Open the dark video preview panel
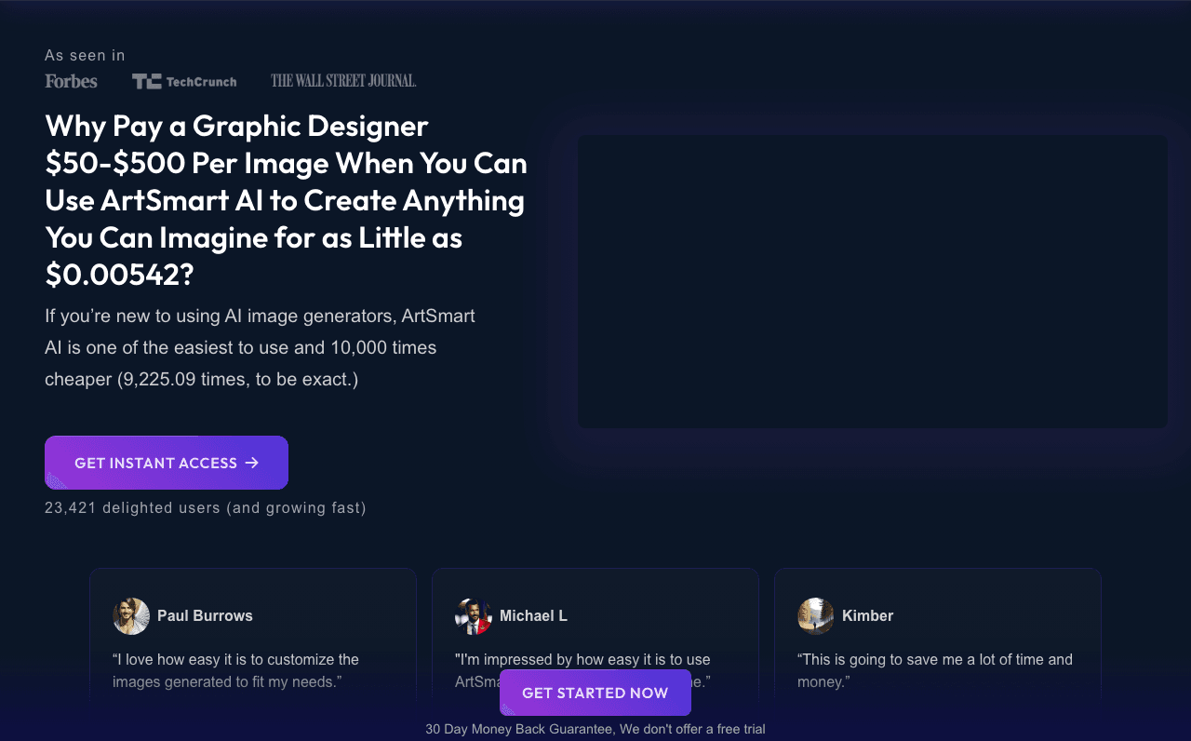The height and width of the screenshot is (741, 1191). (873, 282)
